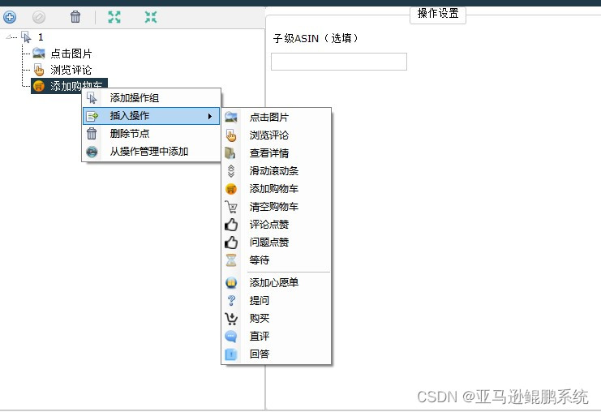Viewport: 601px width, 412px height.
Task: Insert 滑动滚动条 from the submenu
Action: (277, 171)
